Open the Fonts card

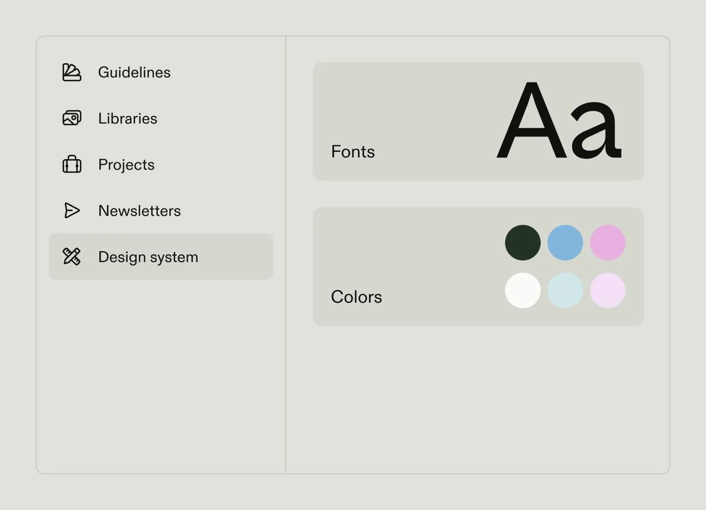pyautogui.click(x=478, y=121)
